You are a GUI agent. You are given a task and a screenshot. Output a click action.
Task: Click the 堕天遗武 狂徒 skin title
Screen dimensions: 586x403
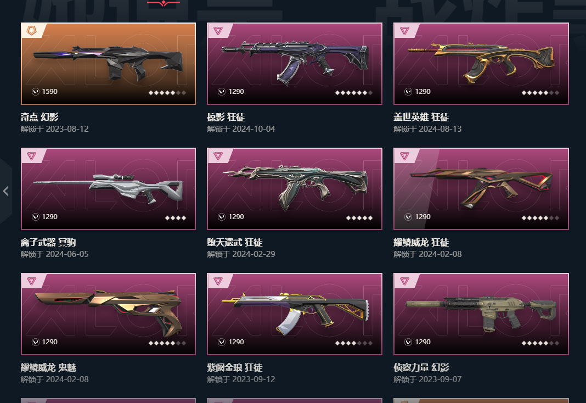[235, 242]
